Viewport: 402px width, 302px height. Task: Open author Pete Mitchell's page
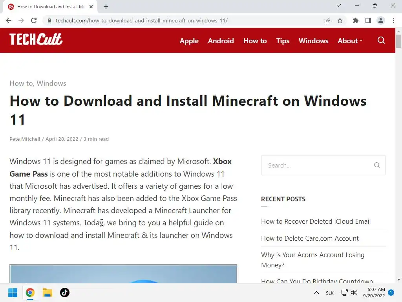click(x=25, y=139)
